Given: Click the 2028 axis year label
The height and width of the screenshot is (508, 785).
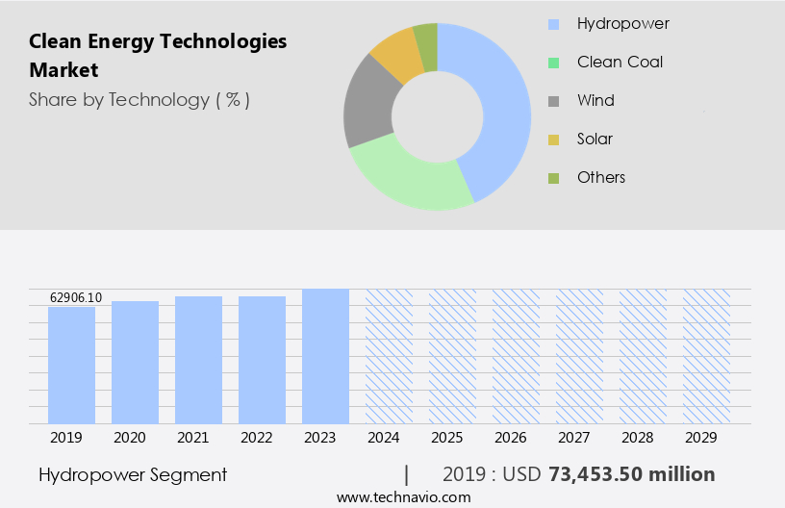Looking at the screenshot, I should (638, 438).
